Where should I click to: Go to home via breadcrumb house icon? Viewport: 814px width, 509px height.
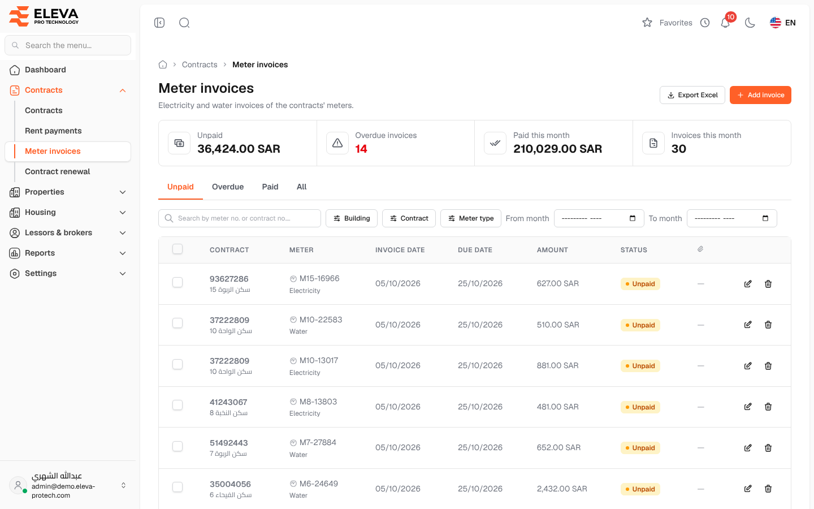(163, 64)
